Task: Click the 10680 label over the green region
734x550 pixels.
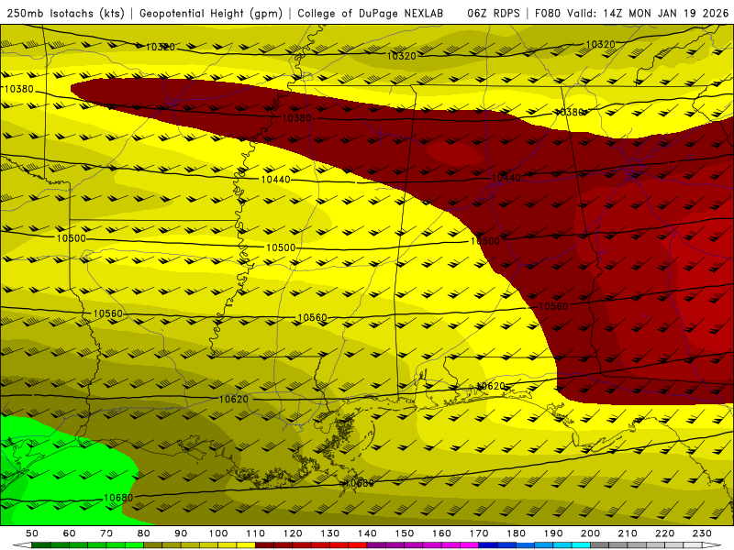Action: [118, 498]
